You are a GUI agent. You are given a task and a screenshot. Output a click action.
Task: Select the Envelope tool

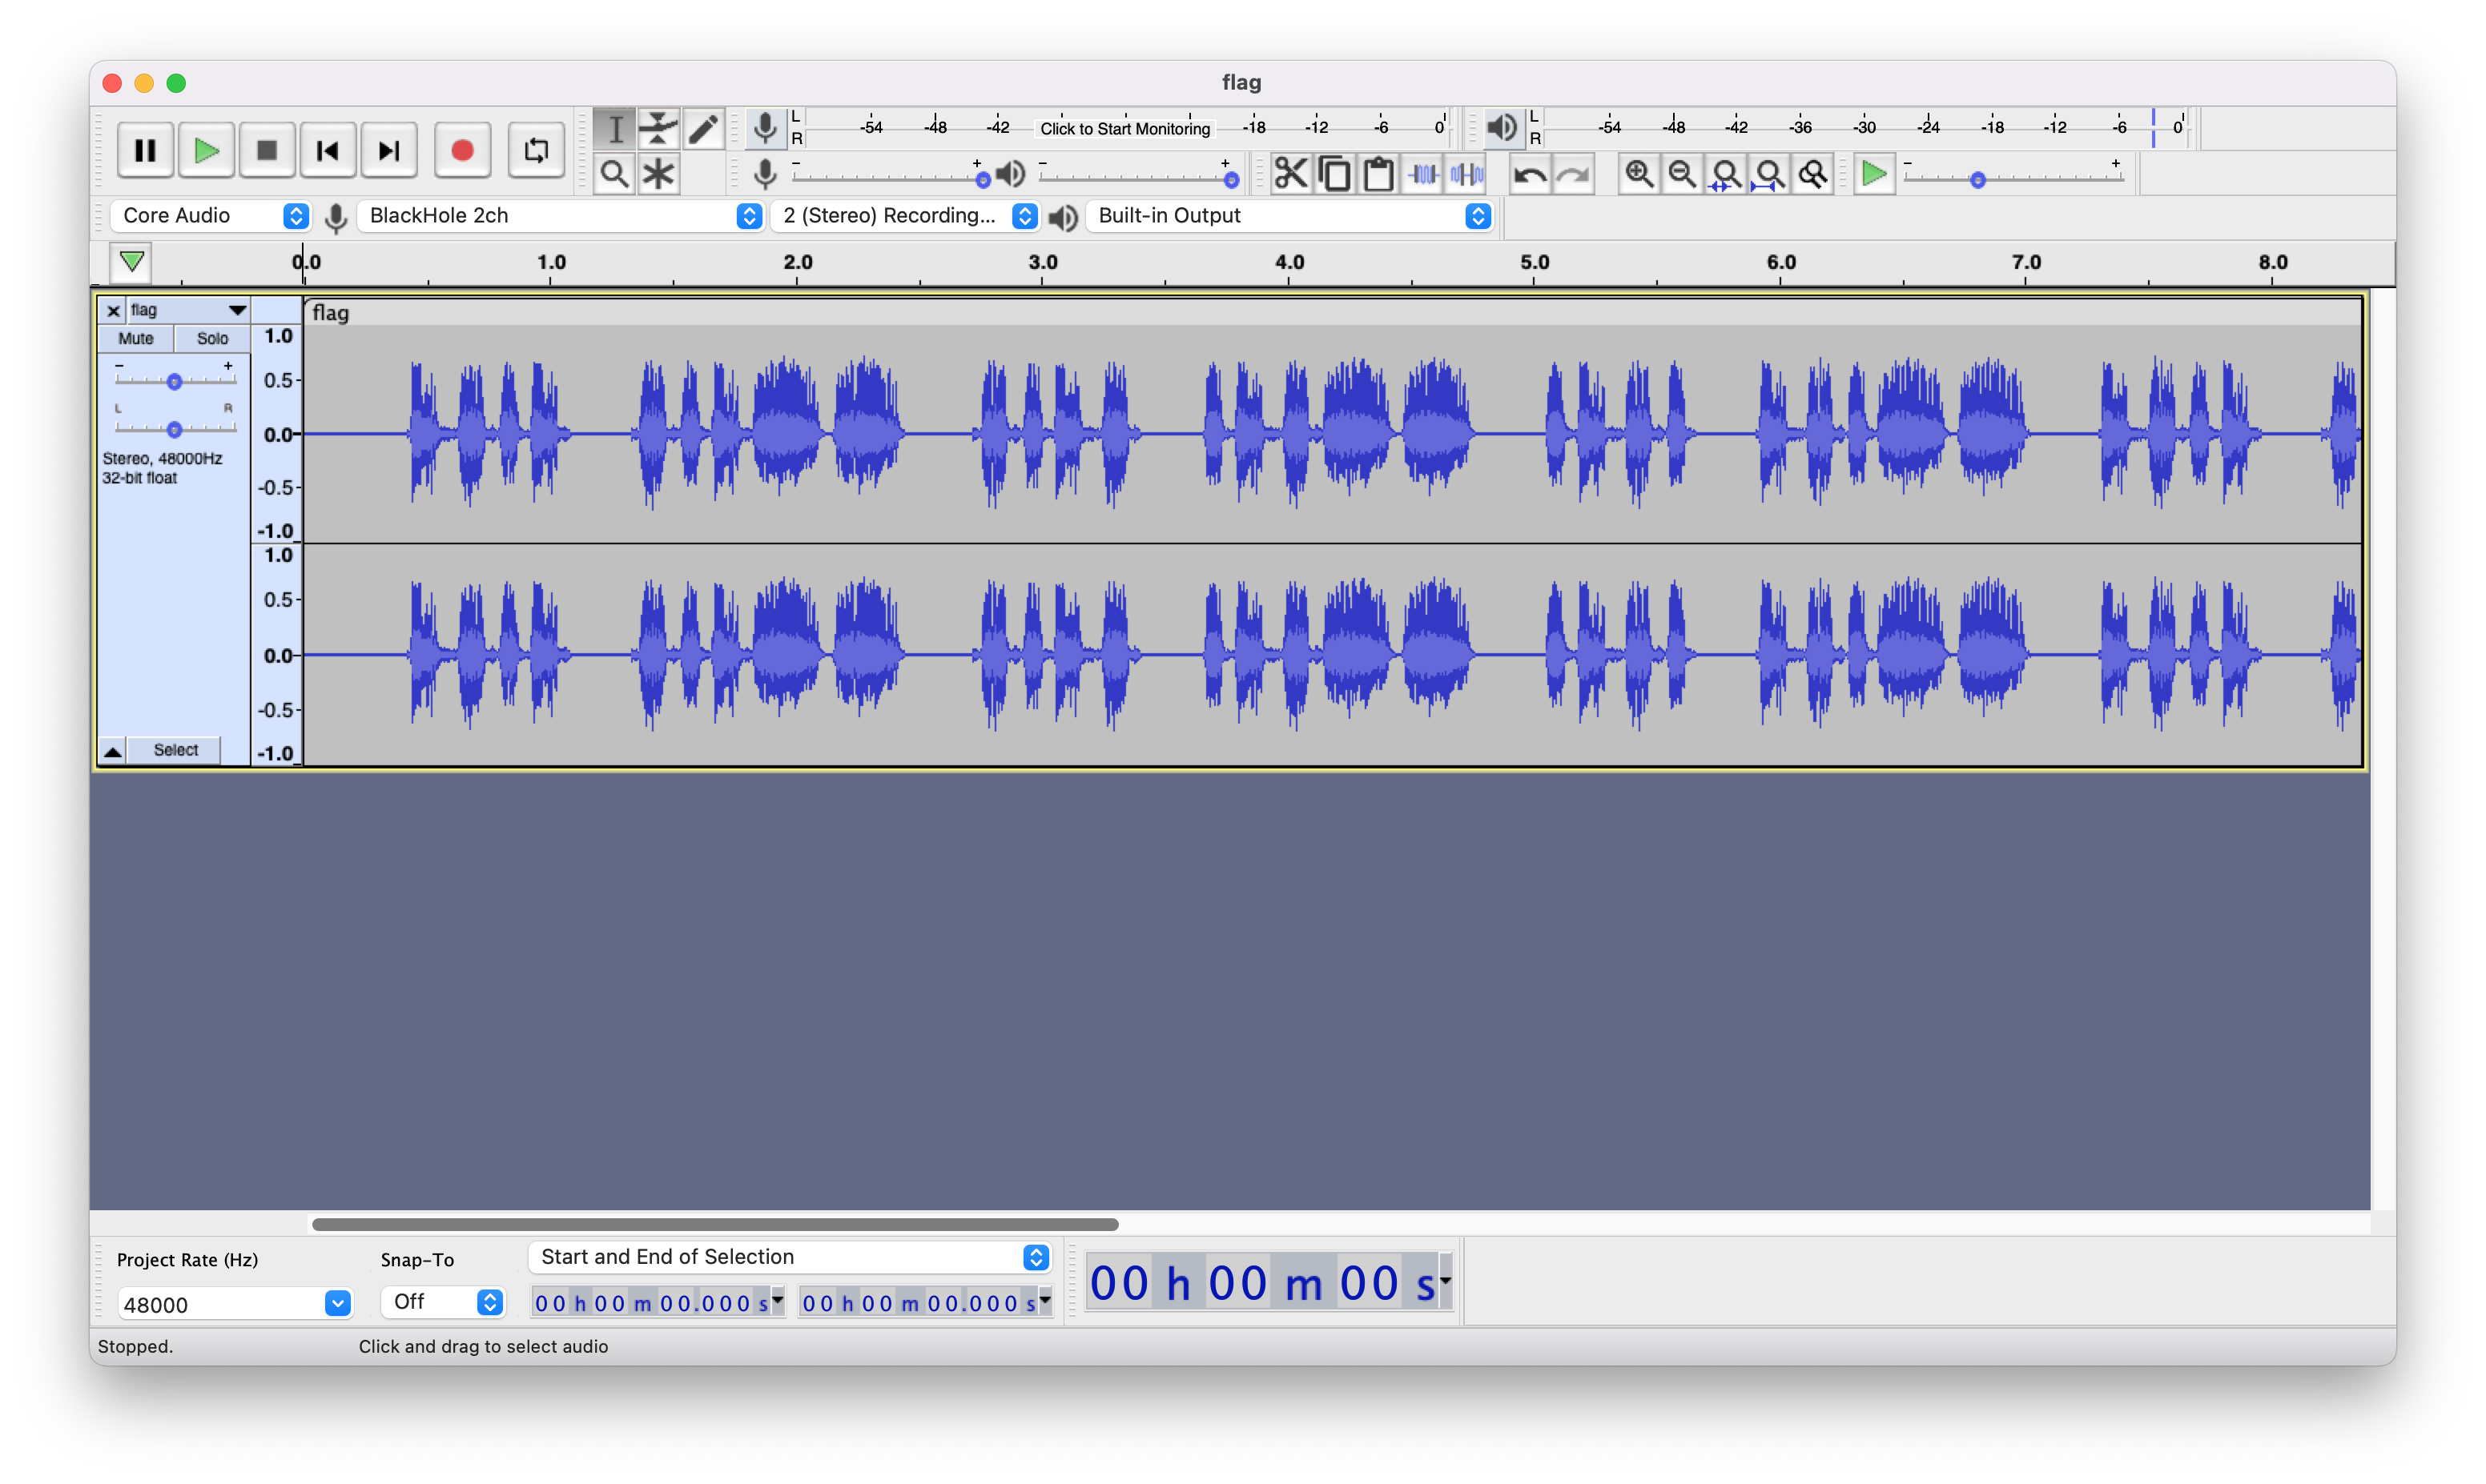click(658, 129)
